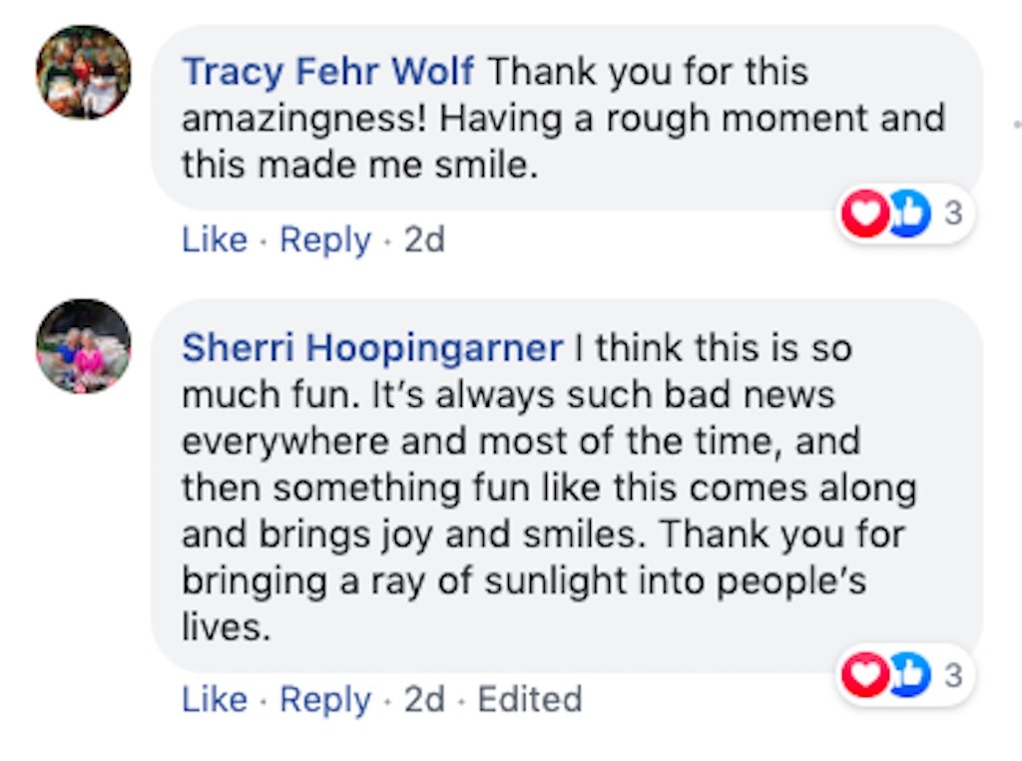Click Sherri Hoopingarner's name link
This screenshot has height=761, width=1022.
(x=372, y=348)
